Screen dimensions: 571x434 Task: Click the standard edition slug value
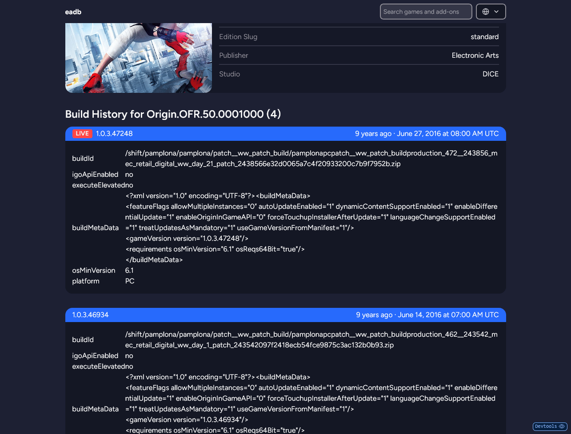pos(484,37)
